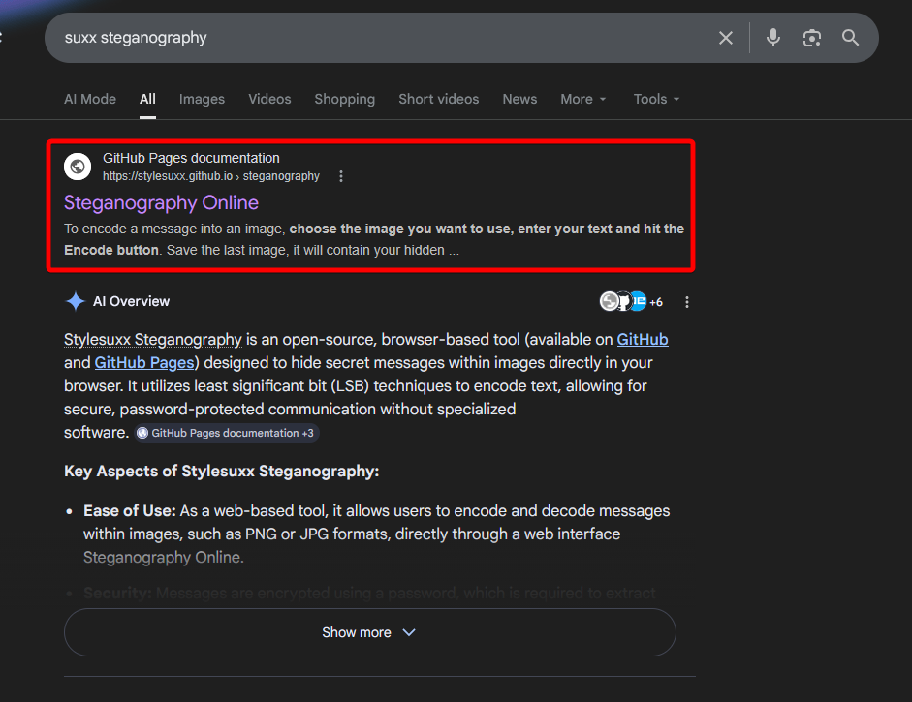Submit search with the magnifying glass icon
Image resolution: width=912 pixels, height=702 pixels.
(x=850, y=38)
